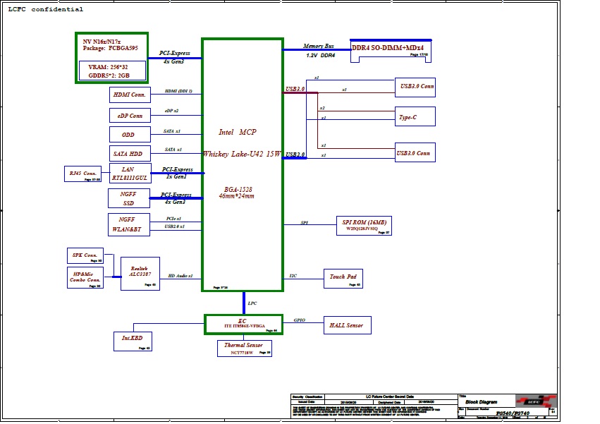
Task: Select the HP&Mic Combo Conn. box
Action: pyautogui.click(x=85, y=277)
